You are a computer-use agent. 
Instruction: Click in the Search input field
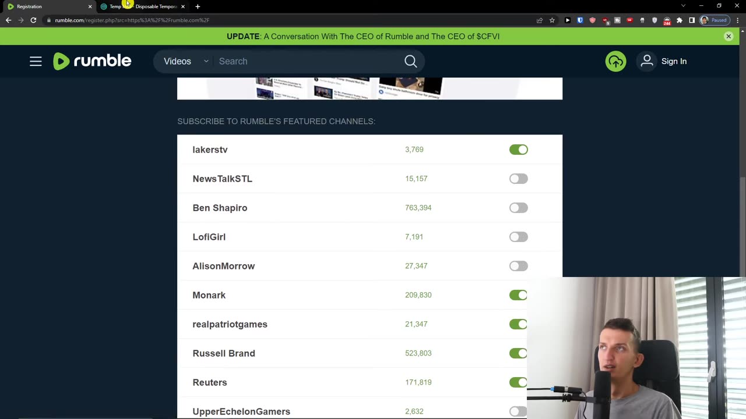click(x=309, y=61)
